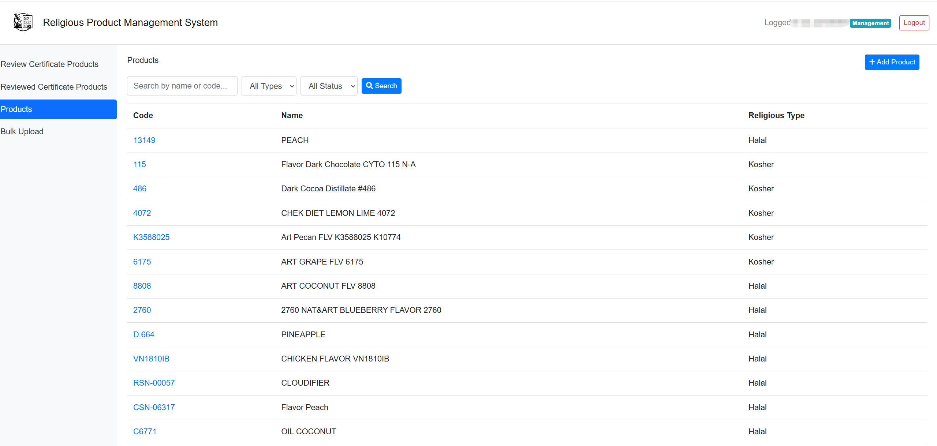Open product code 13149

144,140
